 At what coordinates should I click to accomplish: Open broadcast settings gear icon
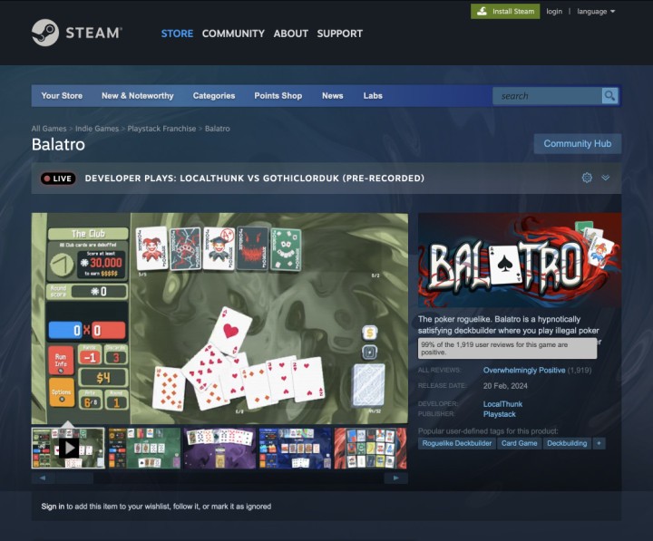point(587,178)
